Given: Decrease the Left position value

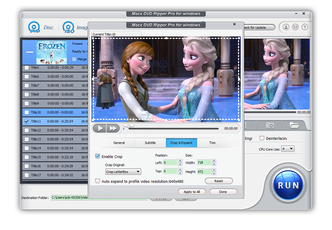Looking at the screenshot, I should [x=180, y=164].
